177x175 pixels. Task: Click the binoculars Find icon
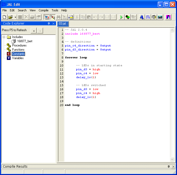coord(59,17)
